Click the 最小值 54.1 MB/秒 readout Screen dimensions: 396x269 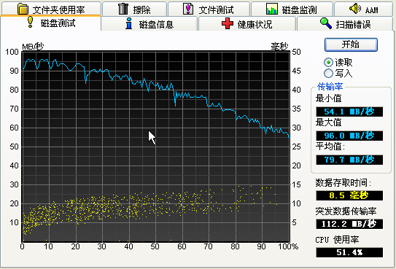click(349, 112)
